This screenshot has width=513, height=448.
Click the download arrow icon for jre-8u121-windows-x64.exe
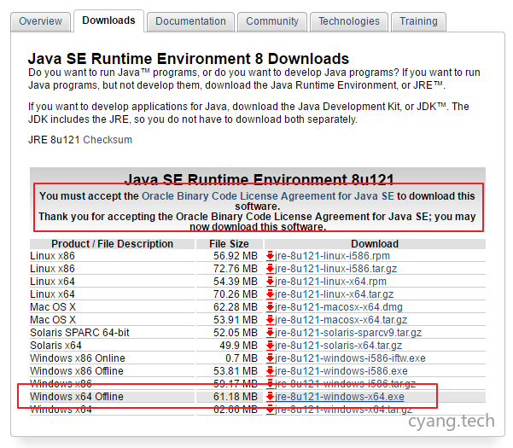pyautogui.click(x=270, y=397)
